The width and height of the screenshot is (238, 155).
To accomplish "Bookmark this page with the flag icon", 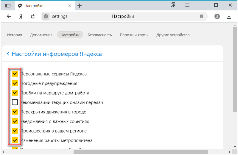I will pyautogui.click(x=202, y=16).
